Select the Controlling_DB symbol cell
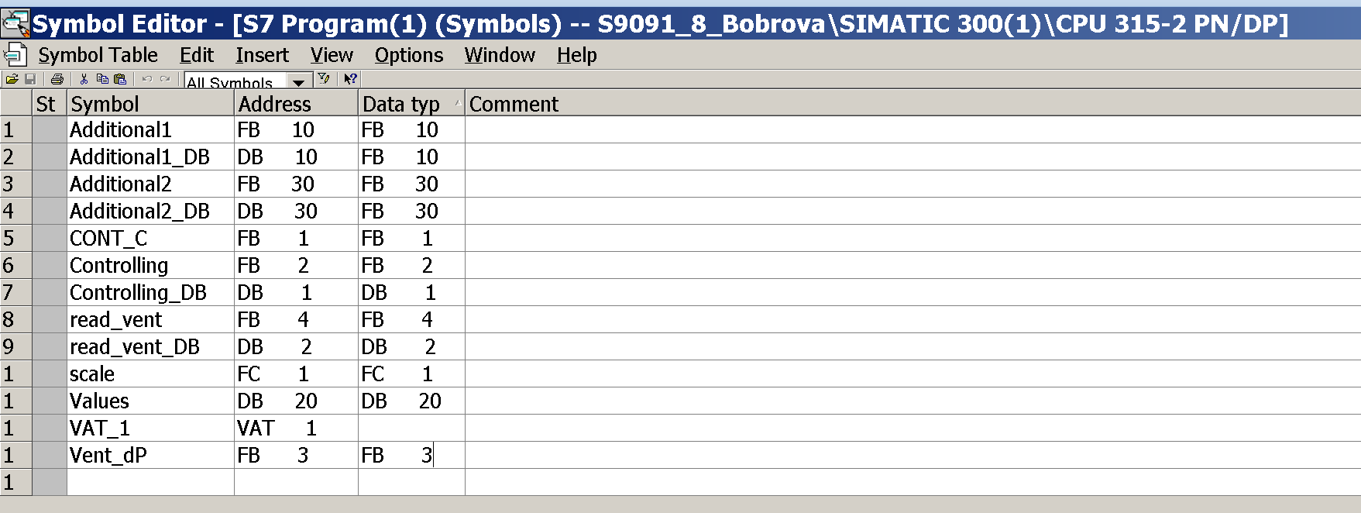Screen dimensions: 1361x513 tap(150, 292)
